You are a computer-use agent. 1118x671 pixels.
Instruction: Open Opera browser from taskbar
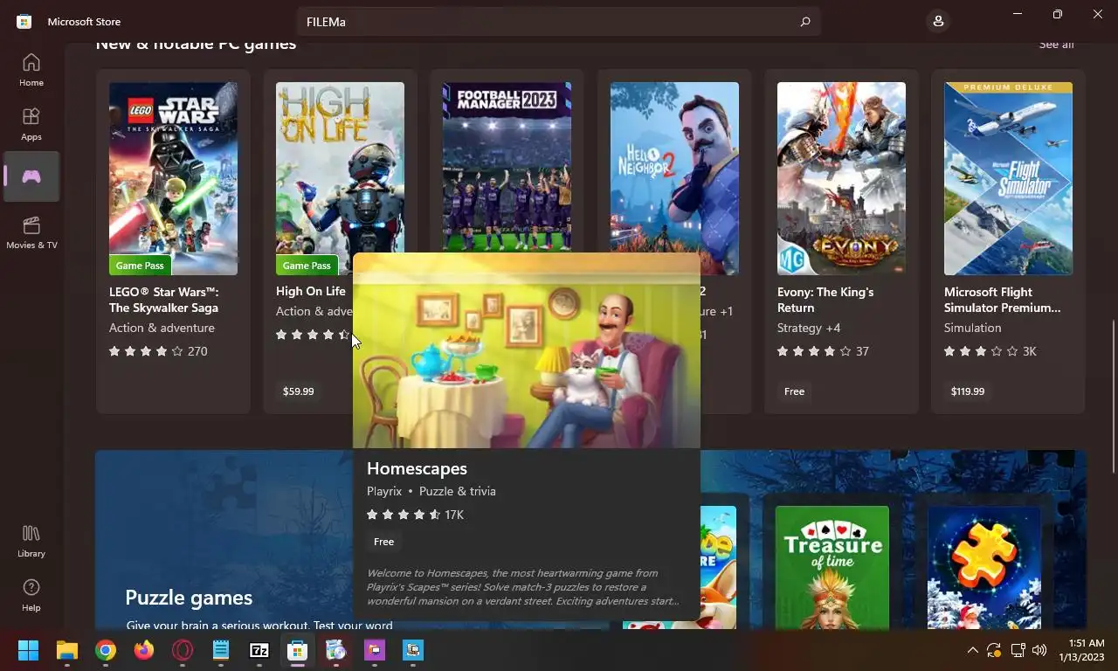(183, 650)
